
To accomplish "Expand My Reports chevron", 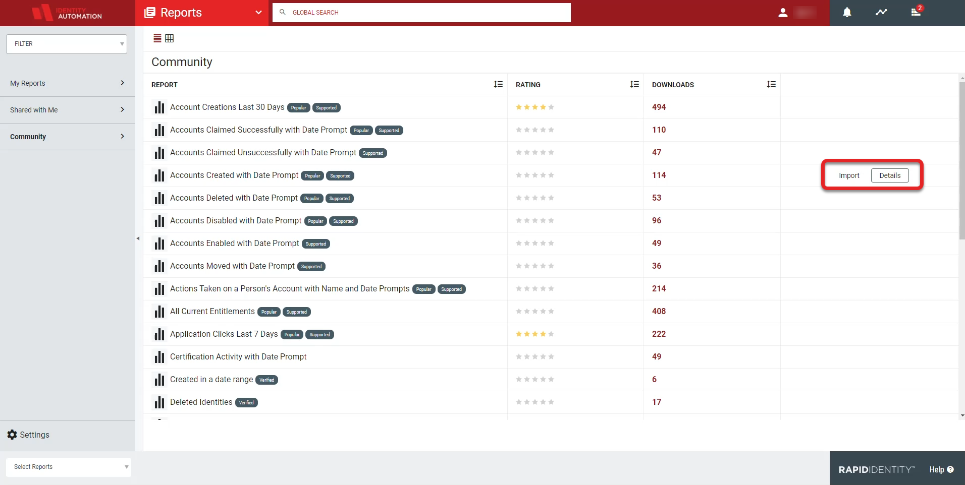I will [122, 83].
